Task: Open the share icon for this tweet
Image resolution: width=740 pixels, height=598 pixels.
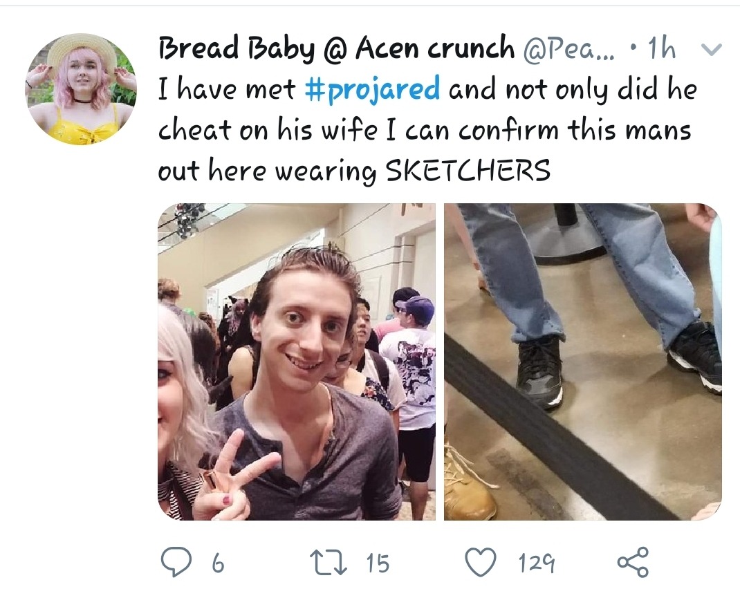Action: point(633,562)
